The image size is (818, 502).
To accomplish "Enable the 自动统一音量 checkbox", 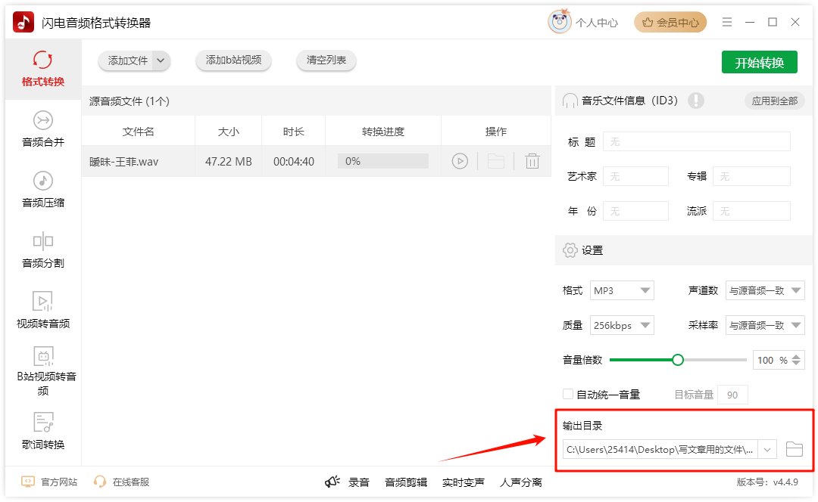I will pyautogui.click(x=568, y=394).
